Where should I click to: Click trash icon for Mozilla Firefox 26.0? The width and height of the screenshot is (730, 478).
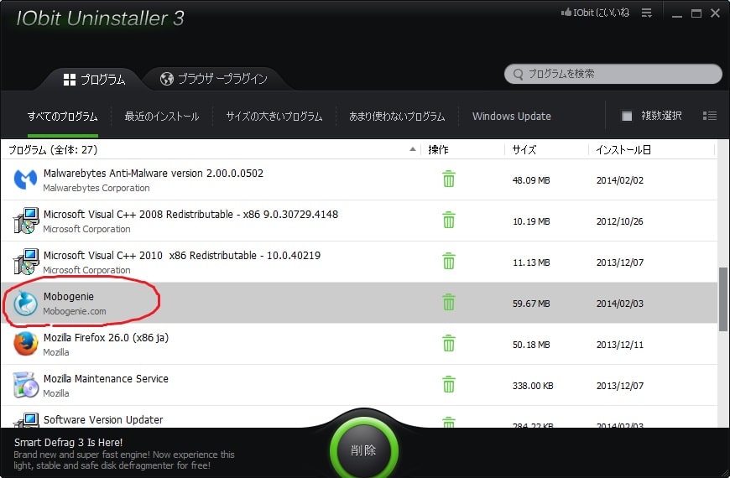(449, 344)
